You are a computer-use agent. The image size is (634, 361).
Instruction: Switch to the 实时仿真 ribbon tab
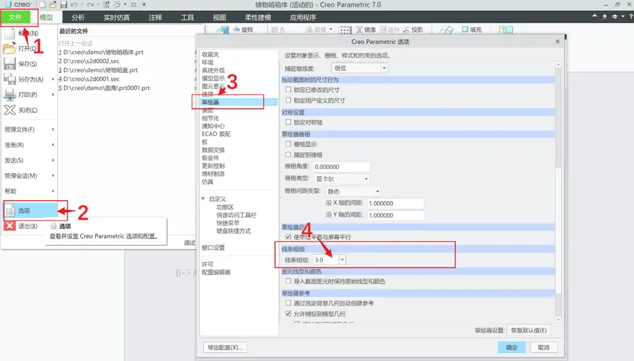[117, 17]
